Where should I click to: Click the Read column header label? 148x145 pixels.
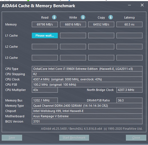(x=45, y=17)
